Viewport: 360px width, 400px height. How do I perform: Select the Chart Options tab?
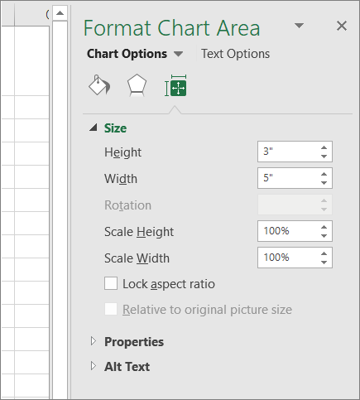127,54
